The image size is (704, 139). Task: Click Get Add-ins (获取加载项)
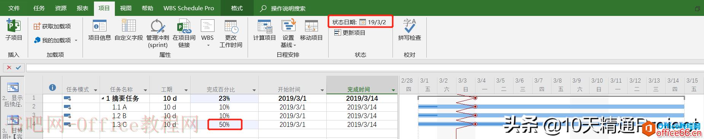(52, 26)
